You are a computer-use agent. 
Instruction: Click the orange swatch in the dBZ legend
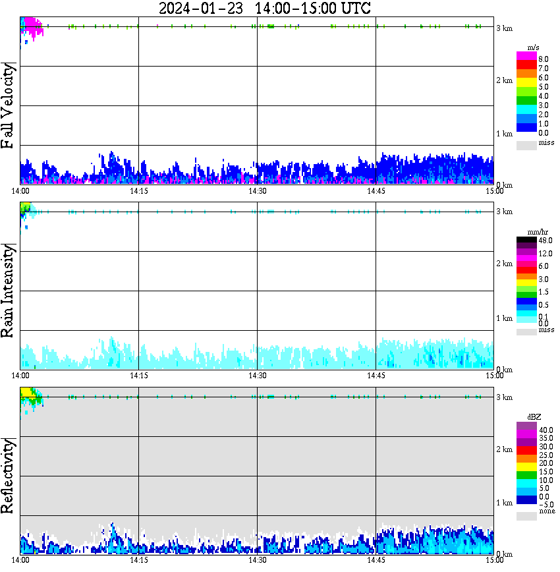[x=526, y=459]
